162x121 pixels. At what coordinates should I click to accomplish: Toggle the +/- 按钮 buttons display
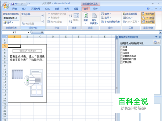point(148,18)
